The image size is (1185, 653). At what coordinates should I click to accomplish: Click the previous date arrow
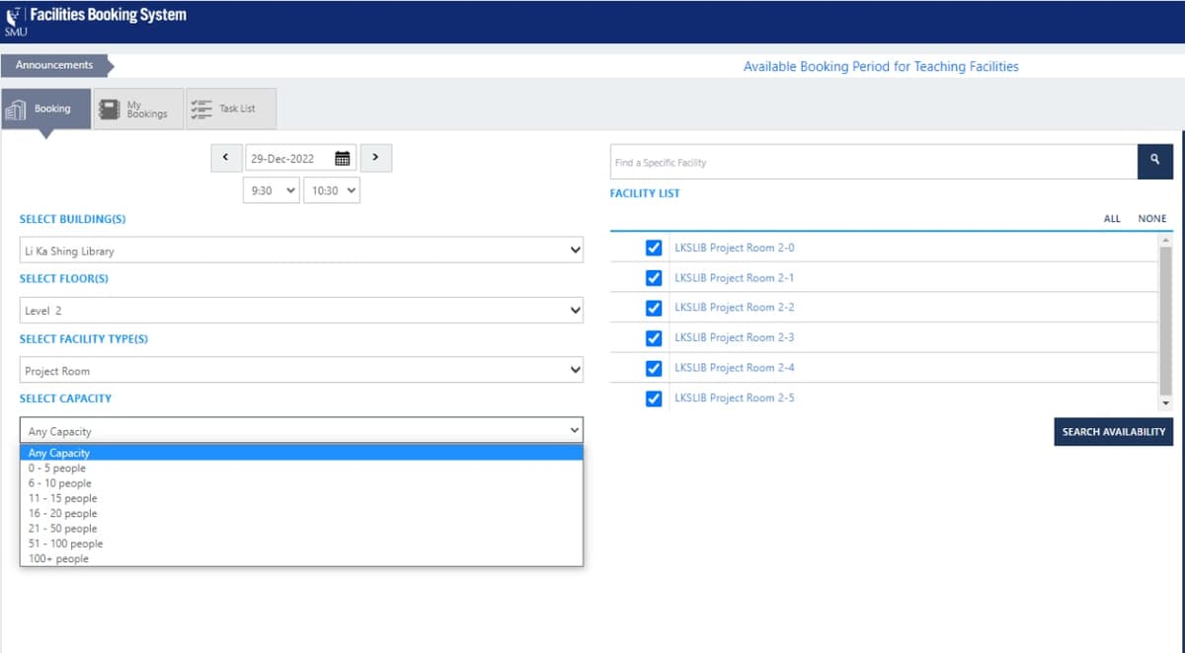pyautogui.click(x=225, y=158)
